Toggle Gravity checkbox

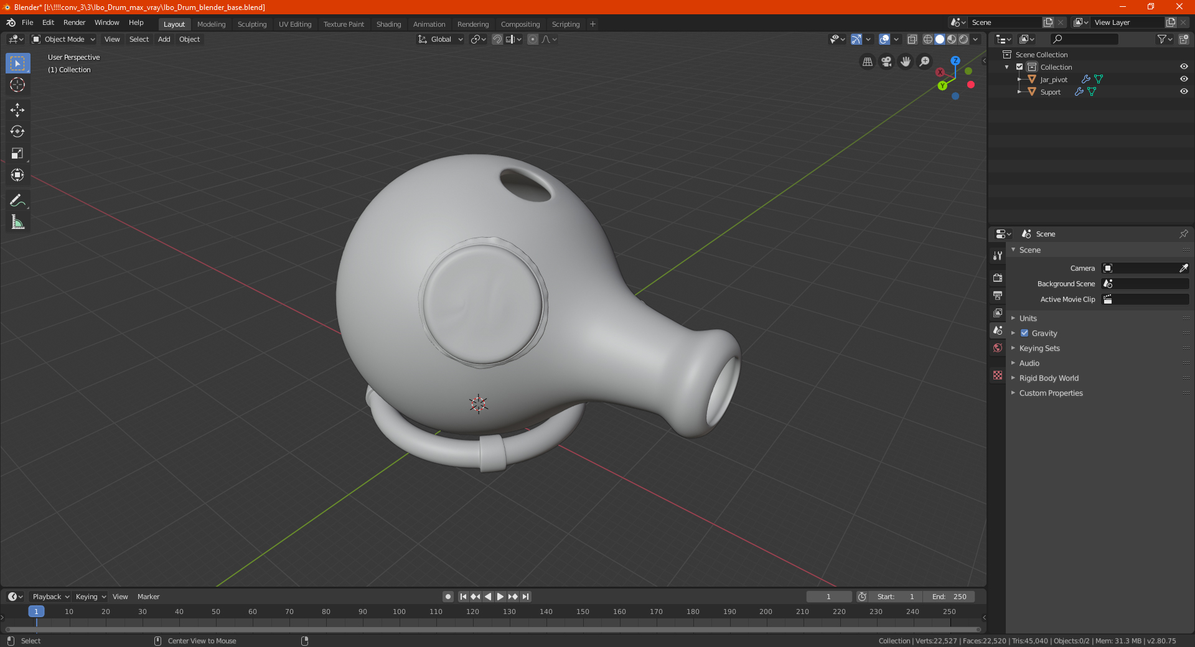1024,333
